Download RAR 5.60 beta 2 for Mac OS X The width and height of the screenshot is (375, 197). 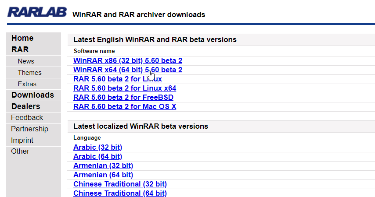click(125, 107)
